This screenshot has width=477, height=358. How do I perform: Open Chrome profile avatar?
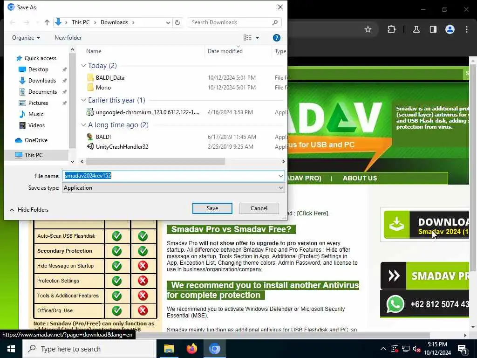click(450, 29)
